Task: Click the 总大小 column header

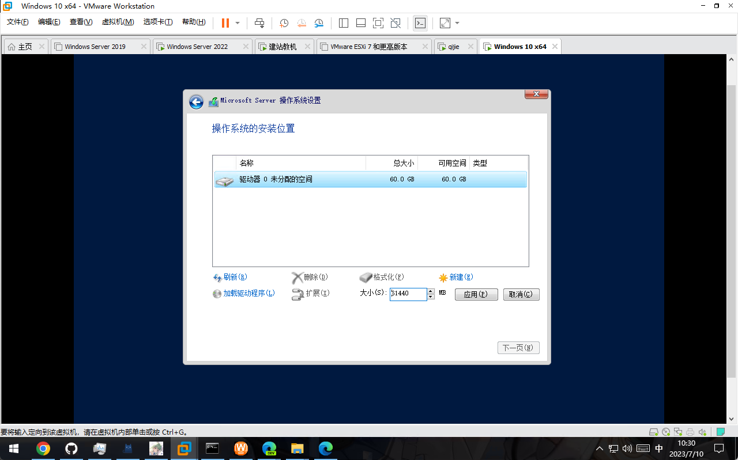Action: tap(392, 164)
